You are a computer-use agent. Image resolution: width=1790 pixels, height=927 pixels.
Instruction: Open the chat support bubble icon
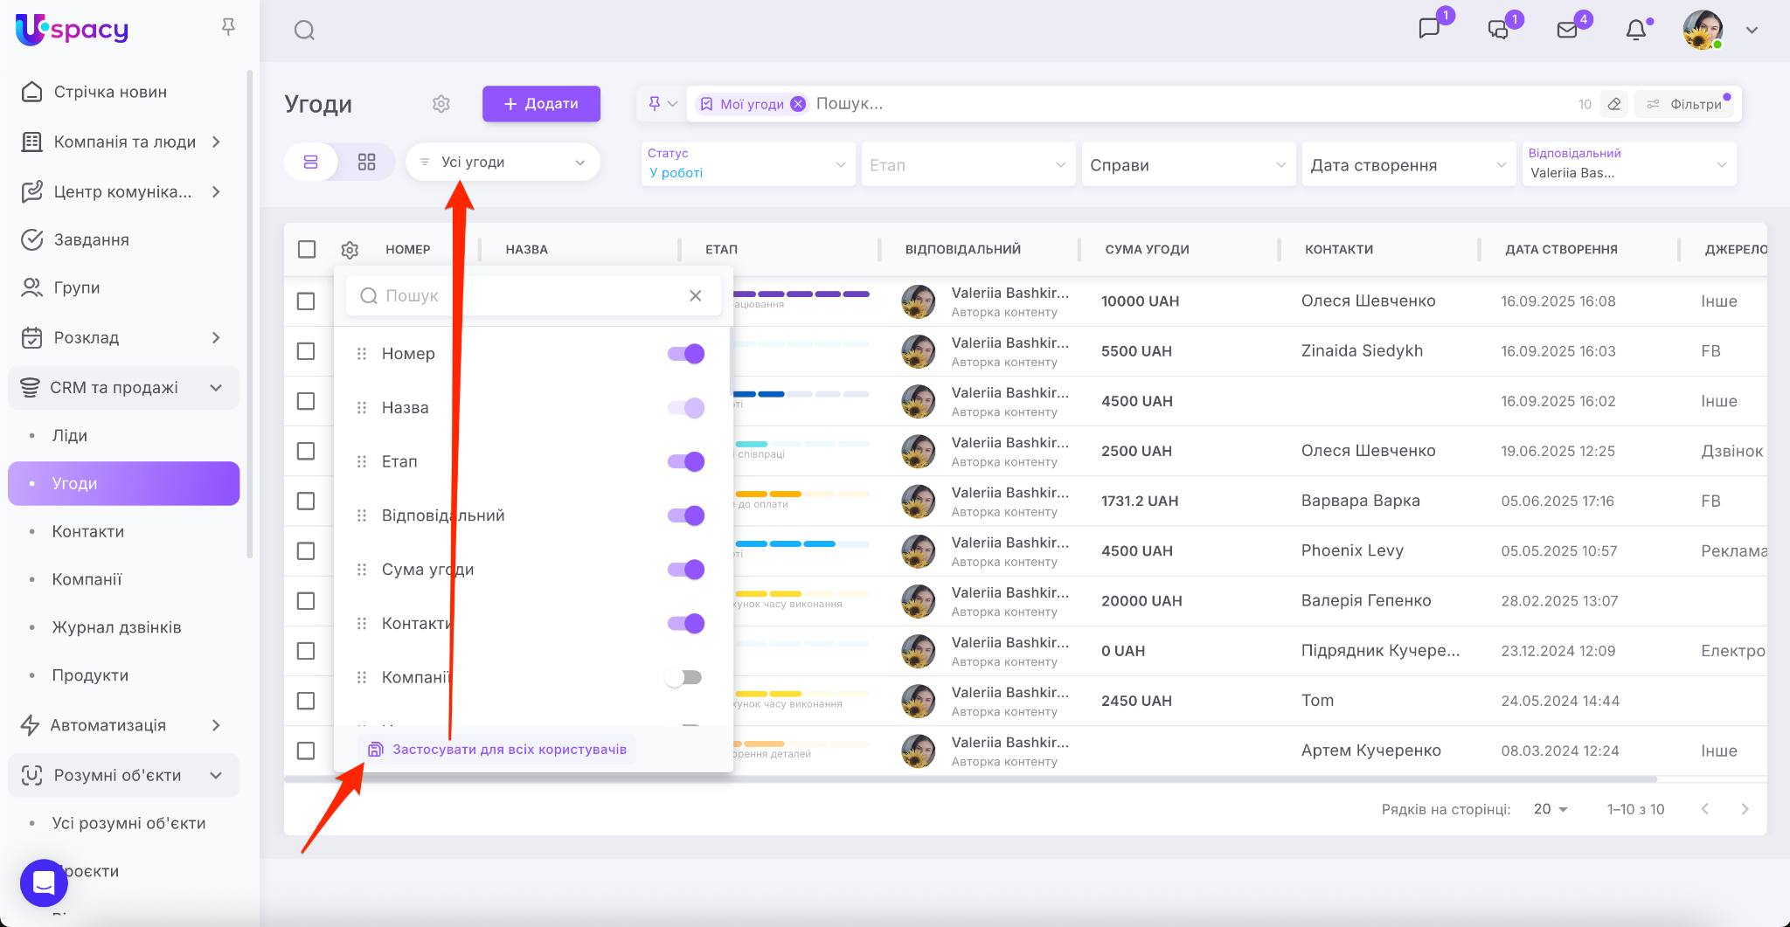pyautogui.click(x=44, y=882)
